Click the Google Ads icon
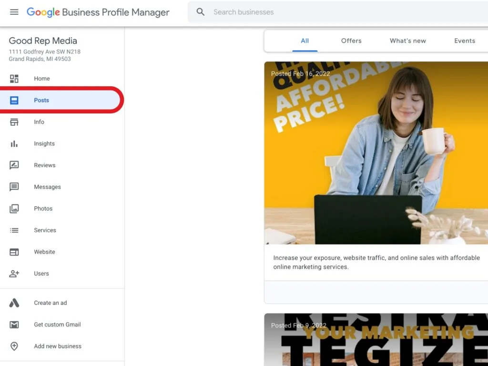This screenshot has height=366, width=488. coord(14,303)
